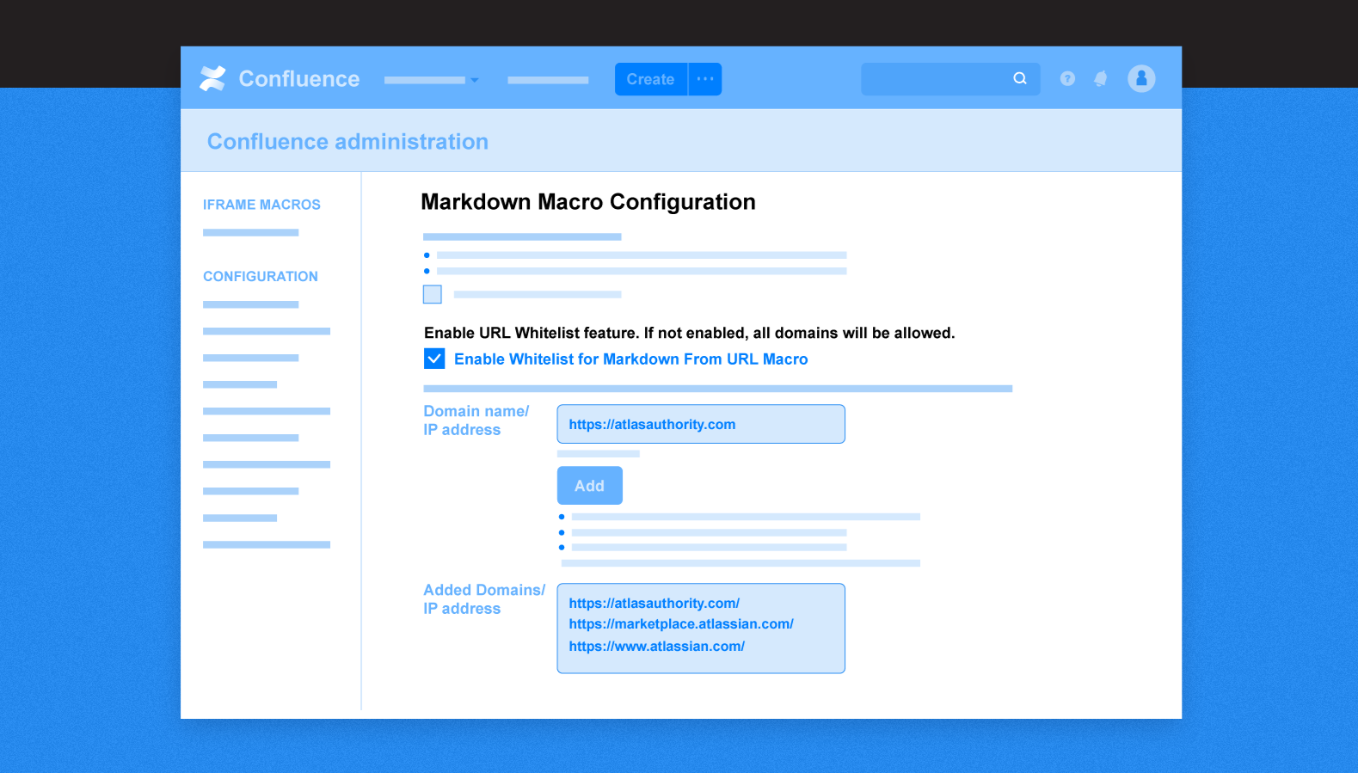Click the Confluence logo icon
The height and width of the screenshot is (773, 1358).
tap(212, 78)
